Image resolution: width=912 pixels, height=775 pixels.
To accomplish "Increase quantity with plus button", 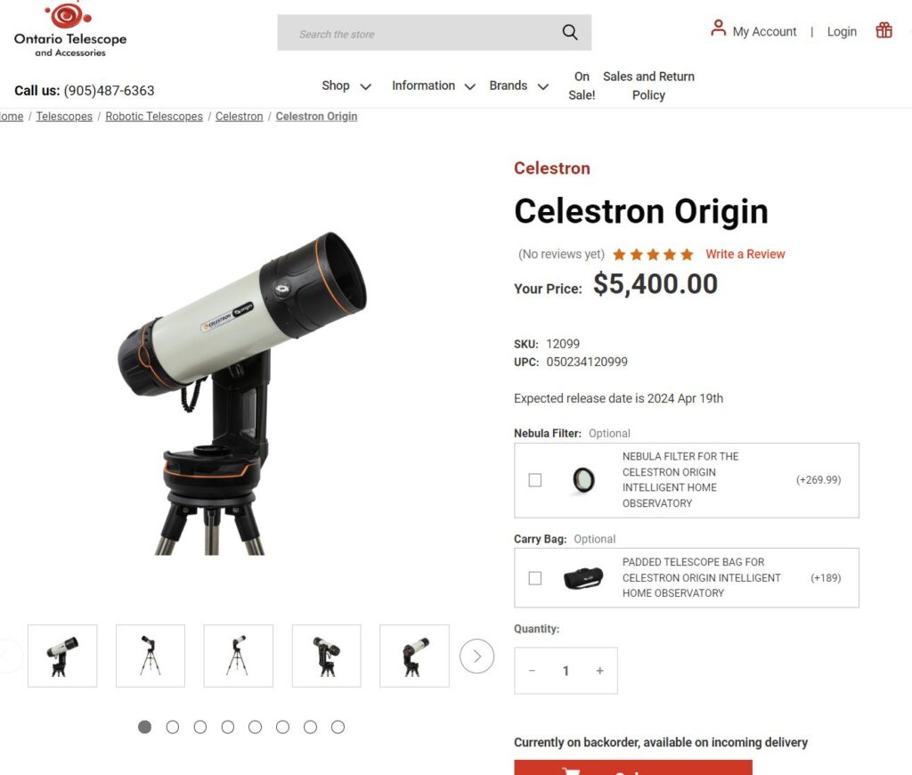I will point(599,671).
